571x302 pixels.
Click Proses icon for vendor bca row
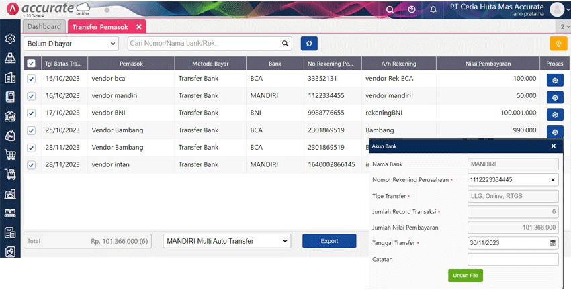coord(555,79)
